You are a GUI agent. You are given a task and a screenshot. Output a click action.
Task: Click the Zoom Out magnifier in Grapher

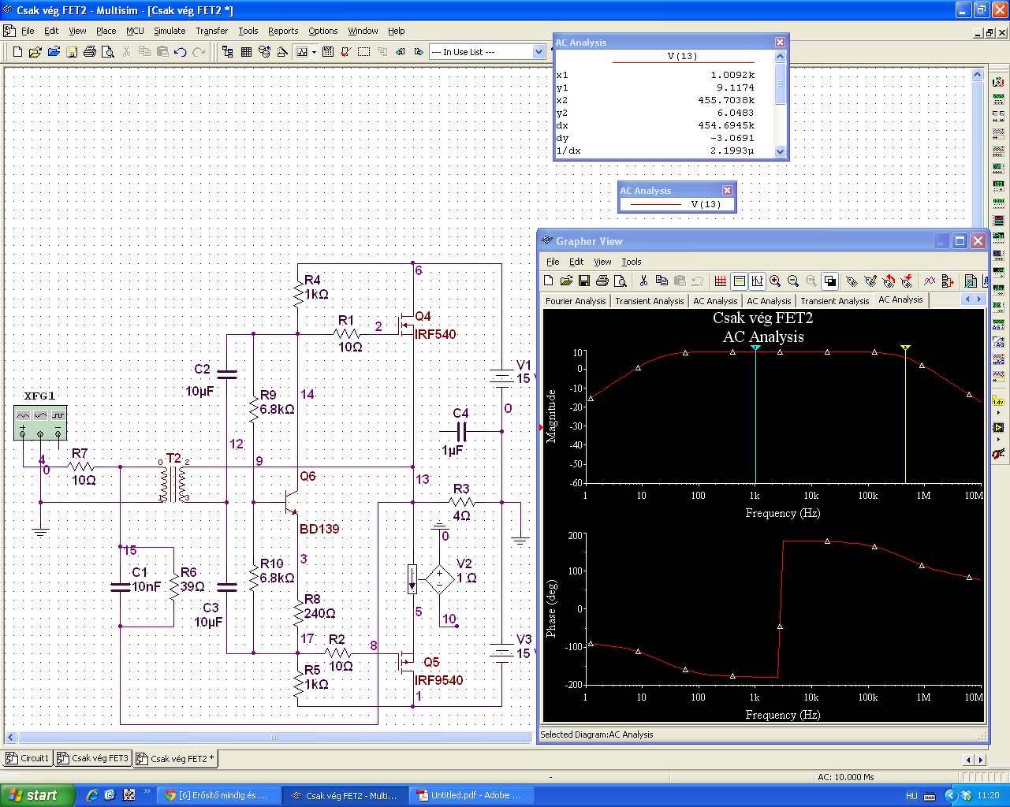click(793, 281)
